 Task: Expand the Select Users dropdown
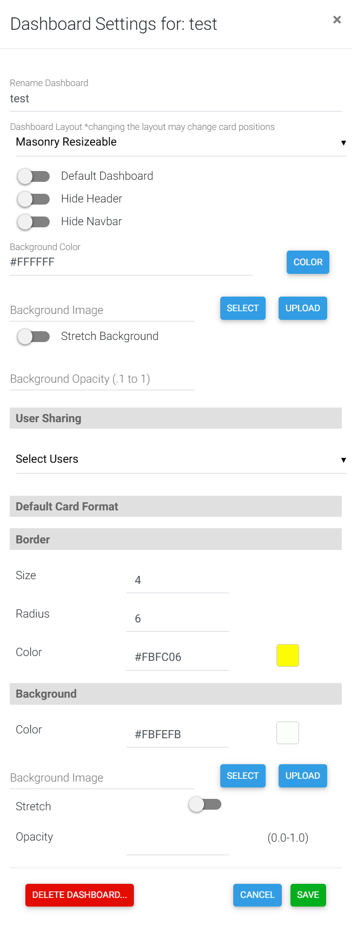[x=181, y=460]
